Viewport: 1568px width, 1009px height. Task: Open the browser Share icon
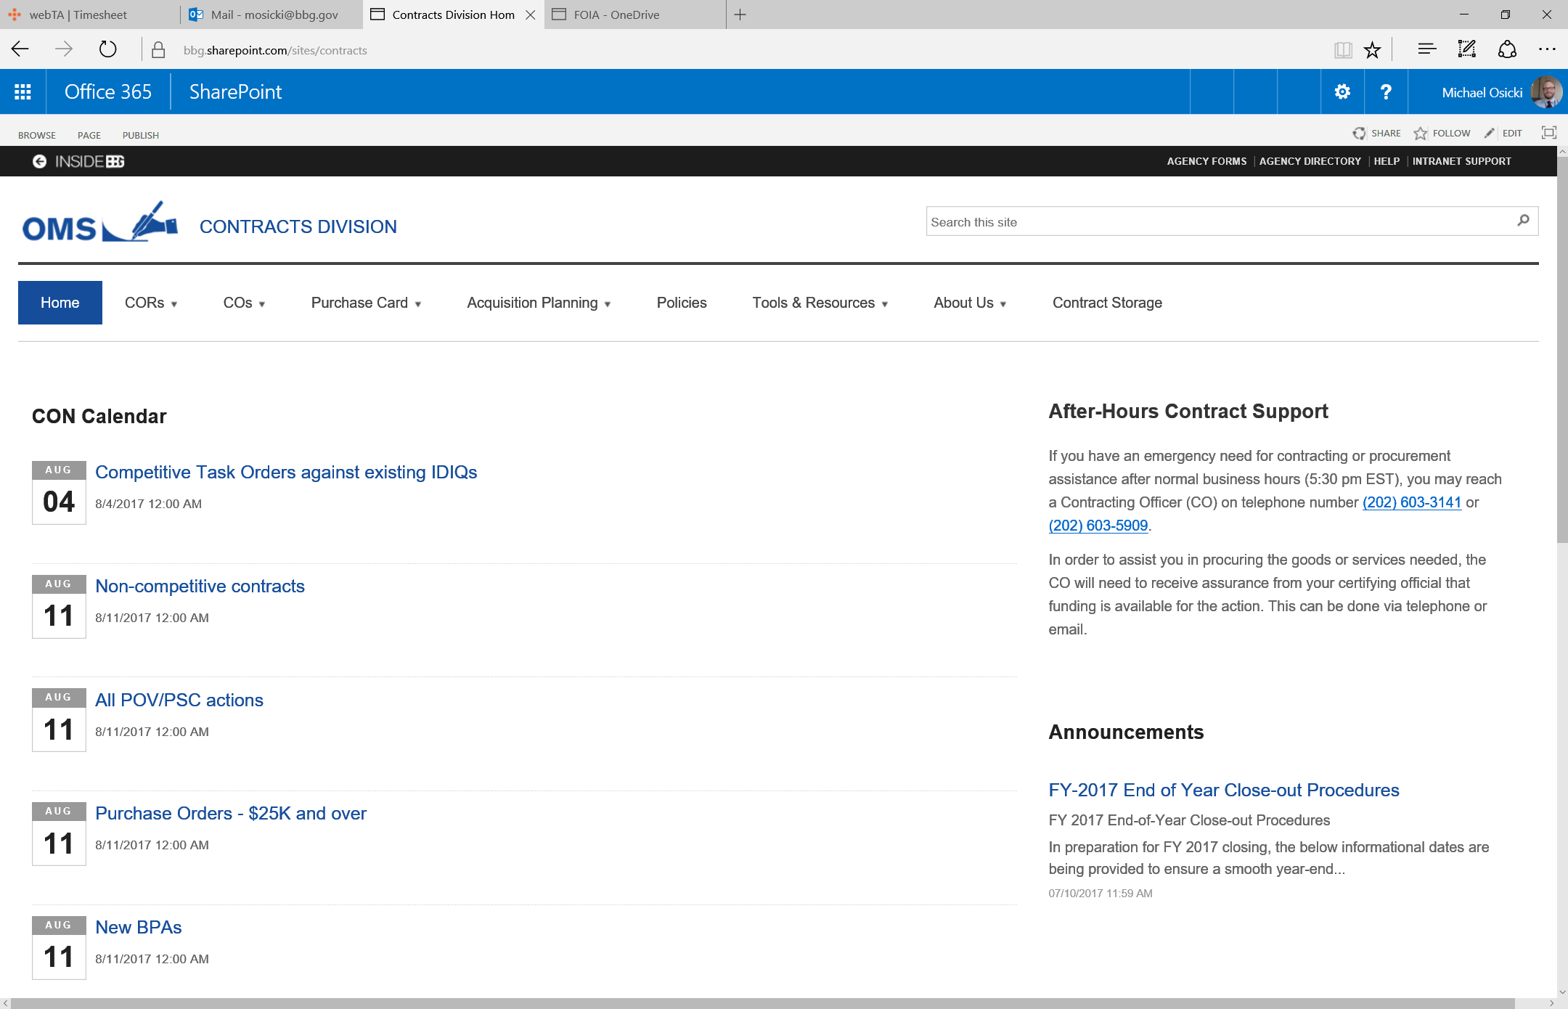[x=1508, y=49]
